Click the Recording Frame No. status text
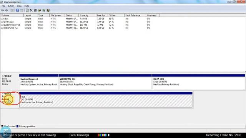 (224, 135)
